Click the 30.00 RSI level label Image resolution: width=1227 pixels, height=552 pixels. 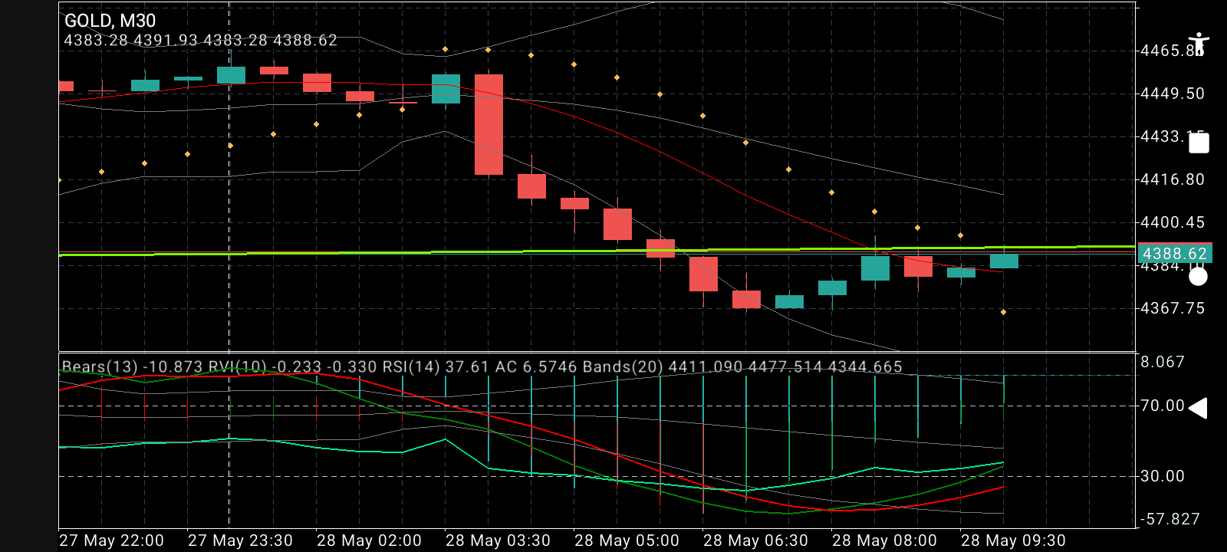click(x=1163, y=476)
